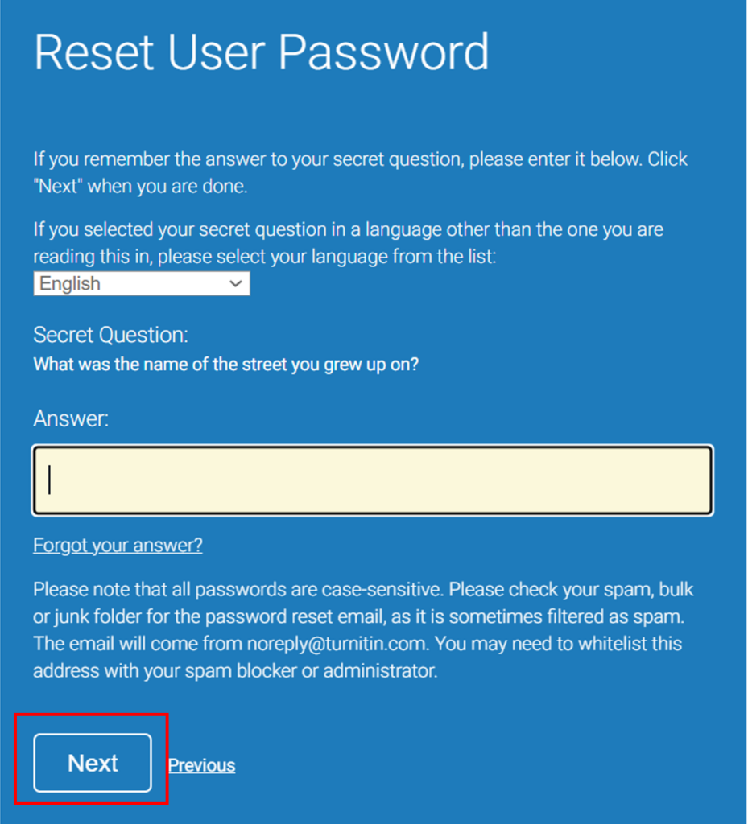Click the Next button

(x=93, y=763)
